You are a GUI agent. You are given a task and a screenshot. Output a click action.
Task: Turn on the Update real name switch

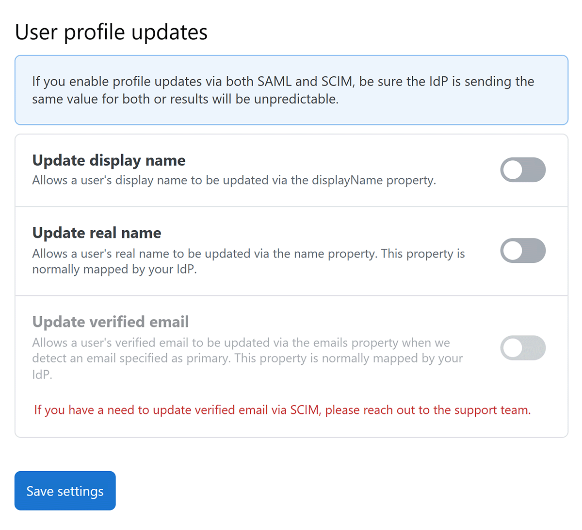523,251
